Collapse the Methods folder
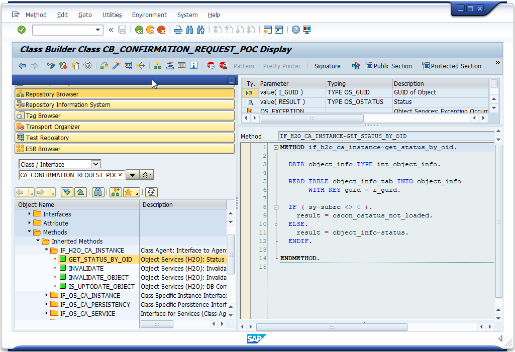The height and width of the screenshot is (352, 515). pyautogui.click(x=30, y=232)
